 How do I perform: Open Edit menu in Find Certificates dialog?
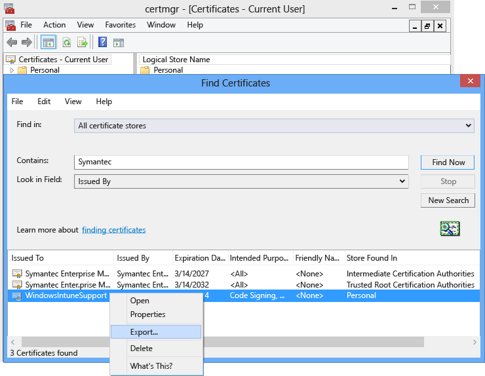(44, 102)
